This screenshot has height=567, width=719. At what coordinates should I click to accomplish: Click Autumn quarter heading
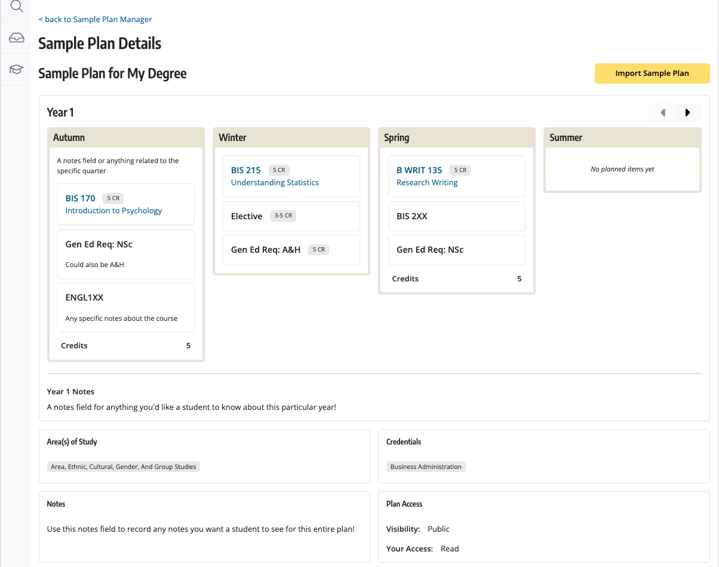(x=69, y=137)
